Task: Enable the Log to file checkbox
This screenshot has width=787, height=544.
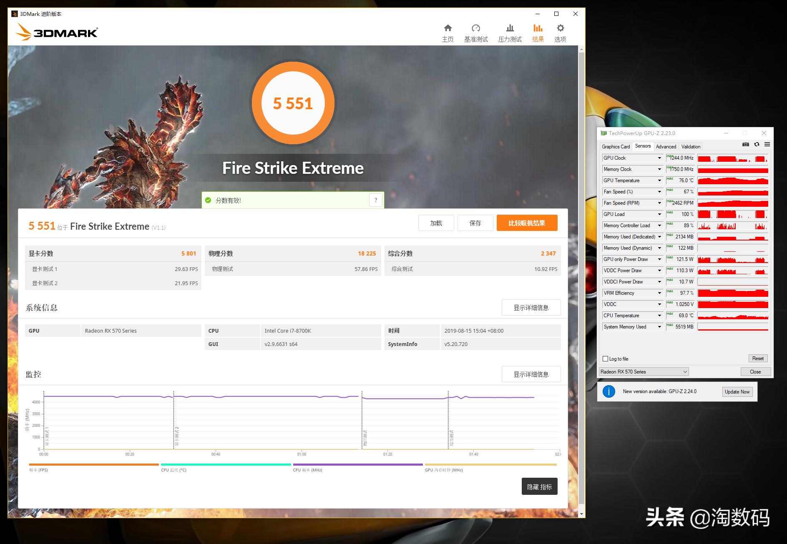Action: coord(605,358)
